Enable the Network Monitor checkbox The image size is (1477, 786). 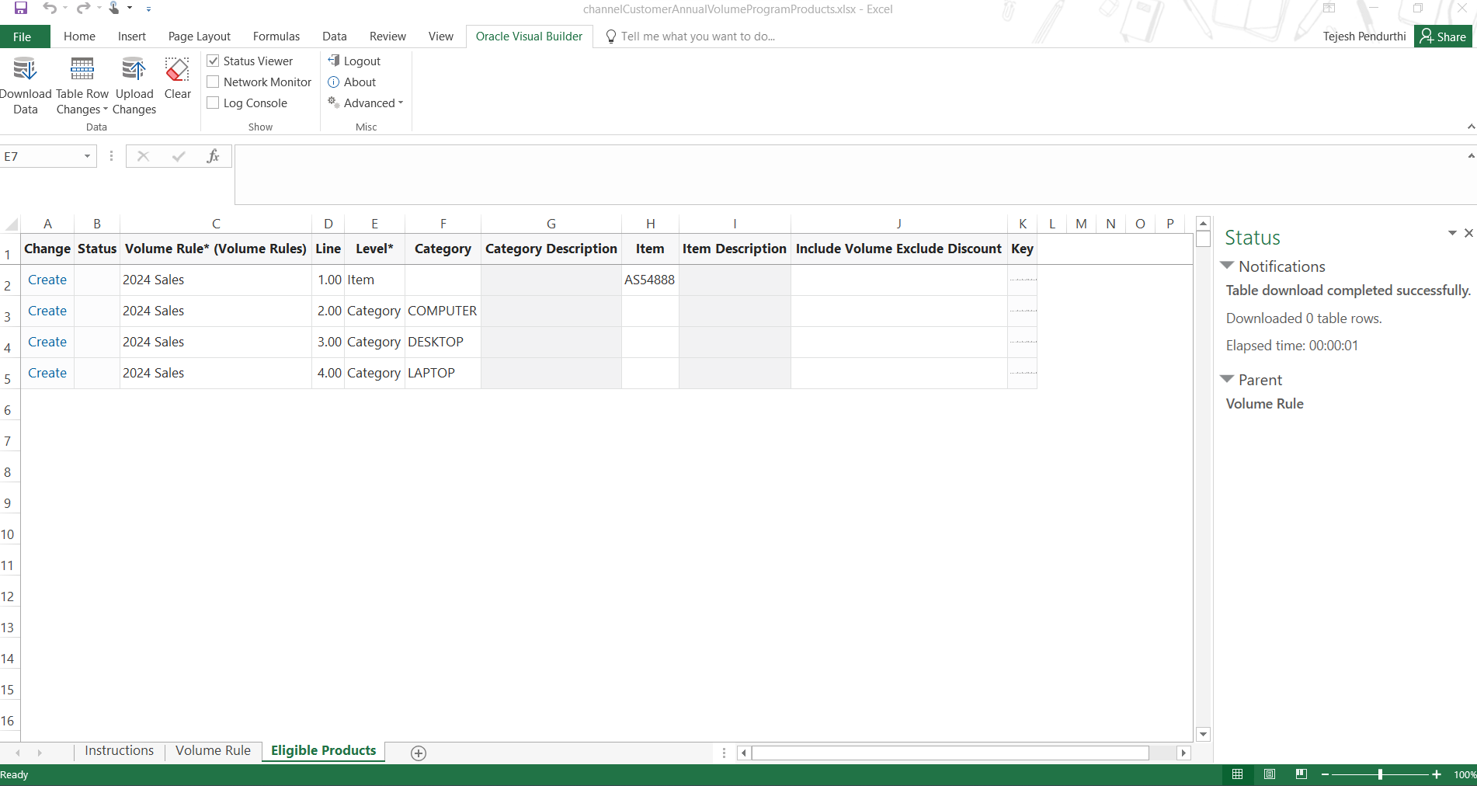212,82
